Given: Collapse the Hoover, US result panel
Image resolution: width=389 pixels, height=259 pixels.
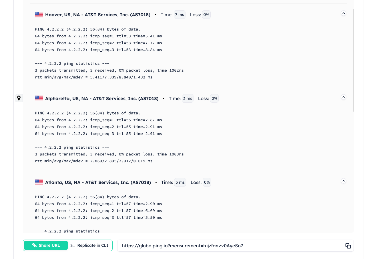Looking at the screenshot, I should (x=344, y=13).
